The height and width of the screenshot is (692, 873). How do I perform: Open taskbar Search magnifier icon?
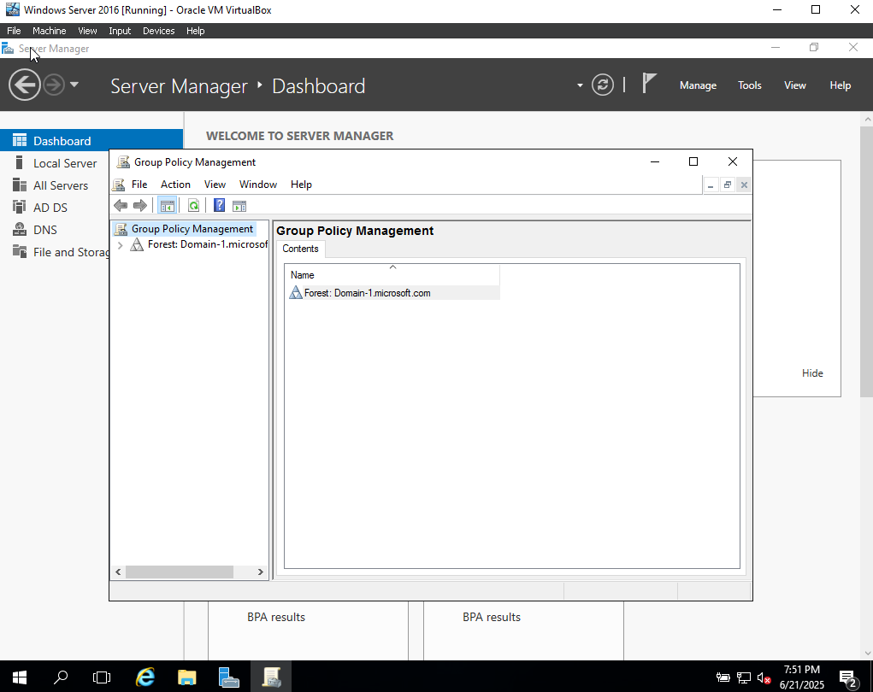point(61,677)
